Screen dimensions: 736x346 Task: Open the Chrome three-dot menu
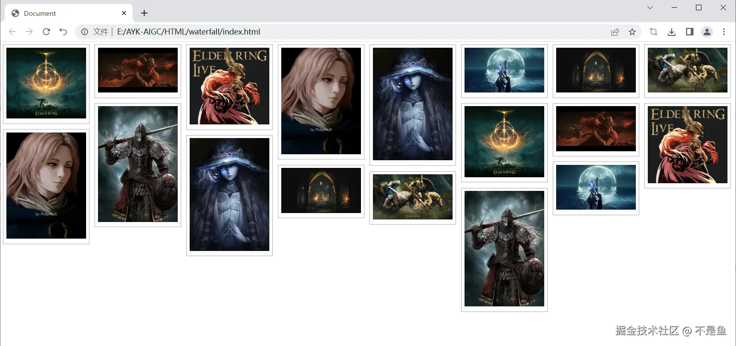724,32
